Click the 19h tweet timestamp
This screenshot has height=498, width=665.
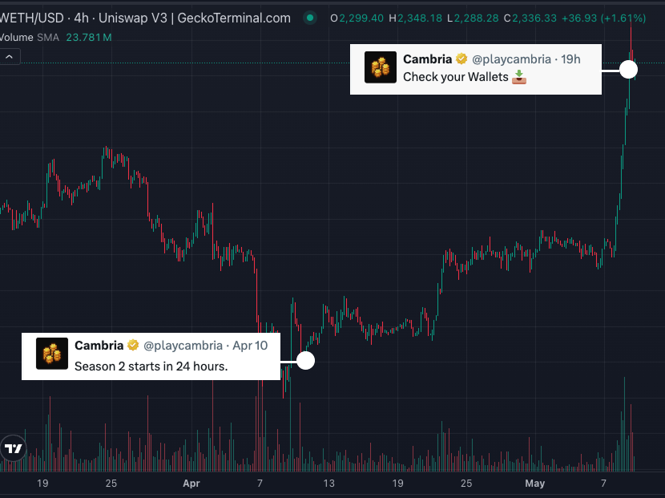click(x=570, y=59)
